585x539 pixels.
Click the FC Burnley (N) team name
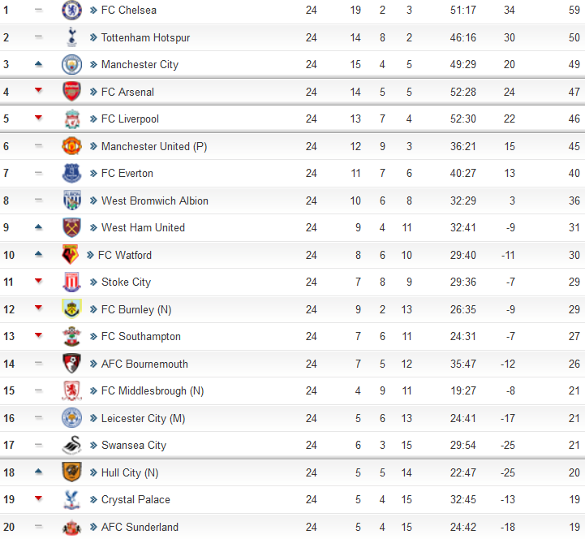136,309
